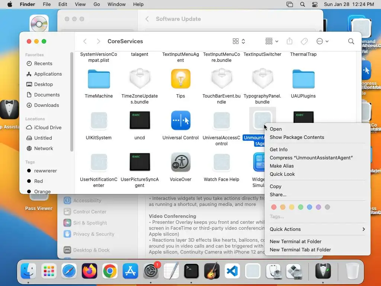Click the Edit Tags toolbar icon
Screen dimensions: 381x286
coord(304,41)
